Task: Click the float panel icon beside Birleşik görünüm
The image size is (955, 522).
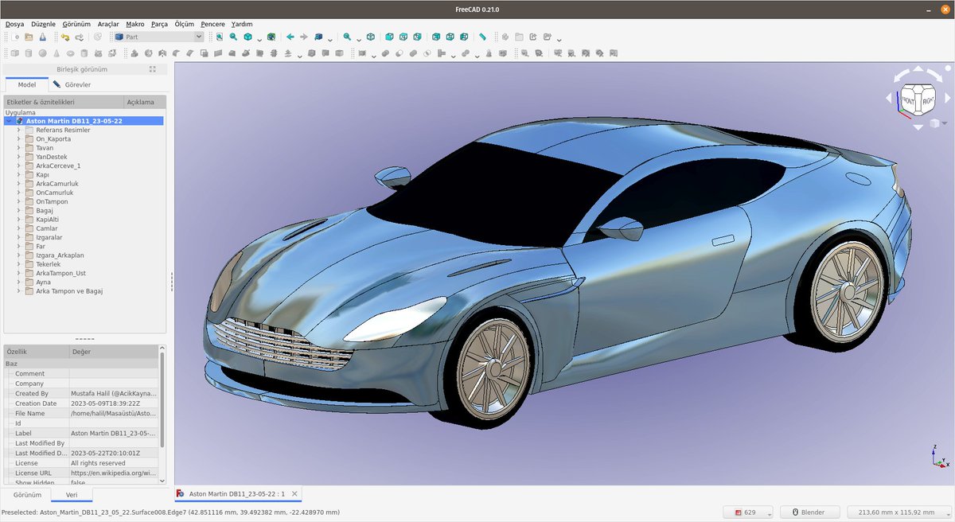Action: tap(153, 69)
